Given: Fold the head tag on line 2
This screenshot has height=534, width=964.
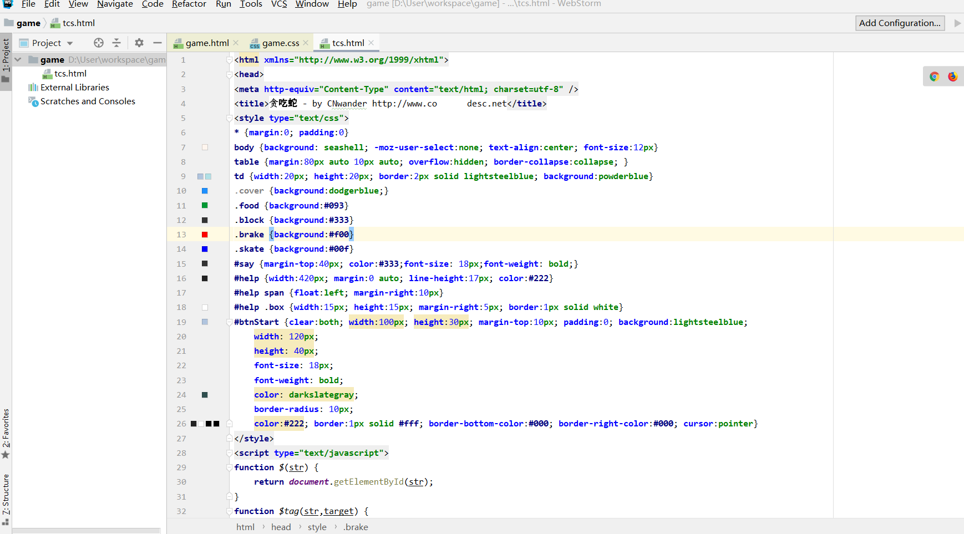Looking at the screenshot, I should point(229,74).
